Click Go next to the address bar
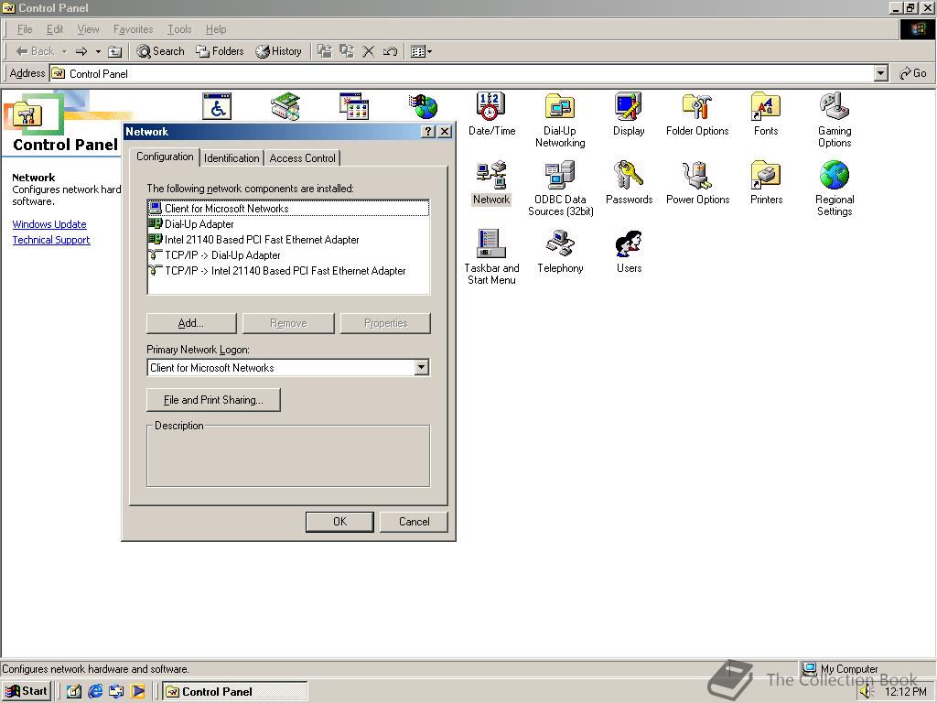Viewport: 937px width, 703px height. pyautogui.click(x=913, y=73)
